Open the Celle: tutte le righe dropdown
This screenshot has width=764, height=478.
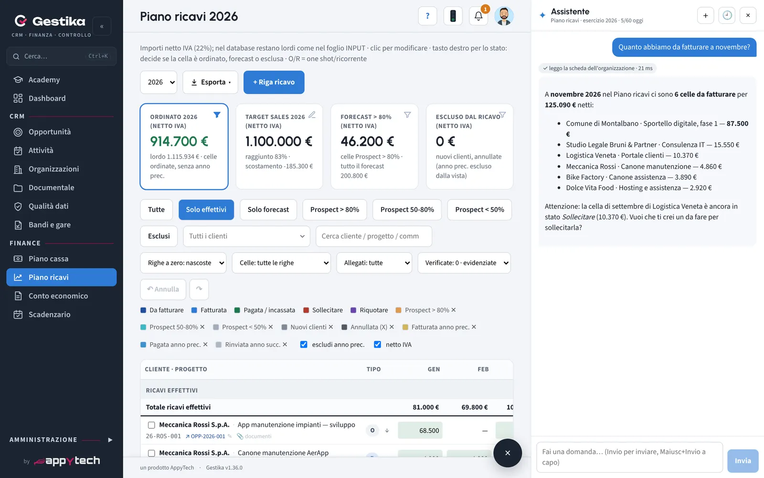point(281,263)
